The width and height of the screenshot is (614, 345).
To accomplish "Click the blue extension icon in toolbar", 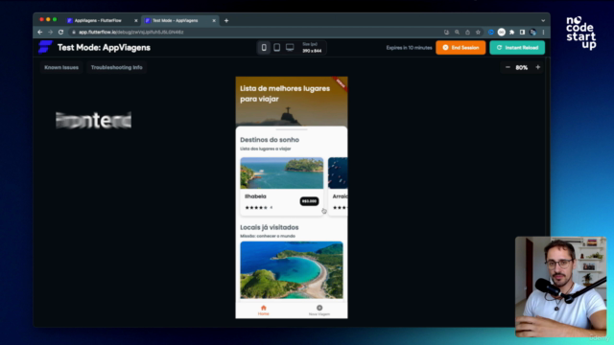I will pyautogui.click(x=490, y=32).
